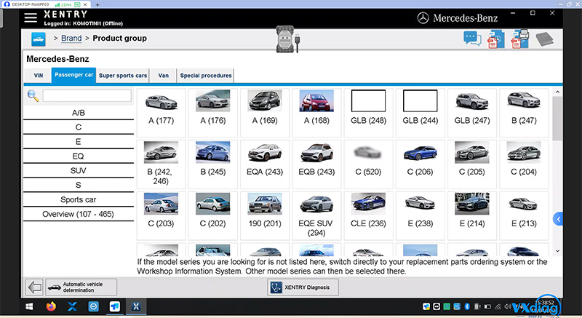The width and height of the screenshot is (582, 318).
Task: Select the GLB (244) model tile
Action: click(420, 113)
